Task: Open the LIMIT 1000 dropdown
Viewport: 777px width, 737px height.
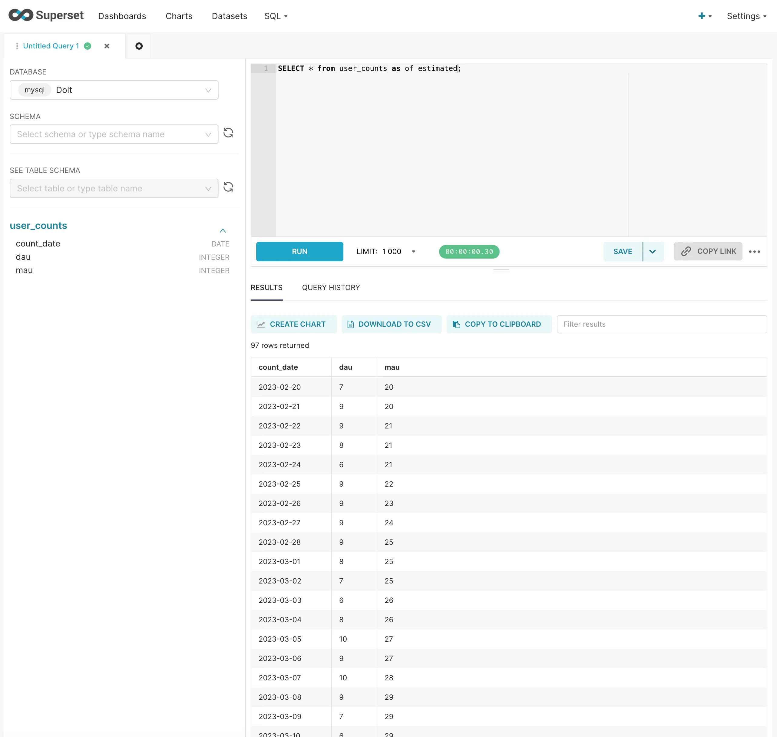Action: coord(414,251)
